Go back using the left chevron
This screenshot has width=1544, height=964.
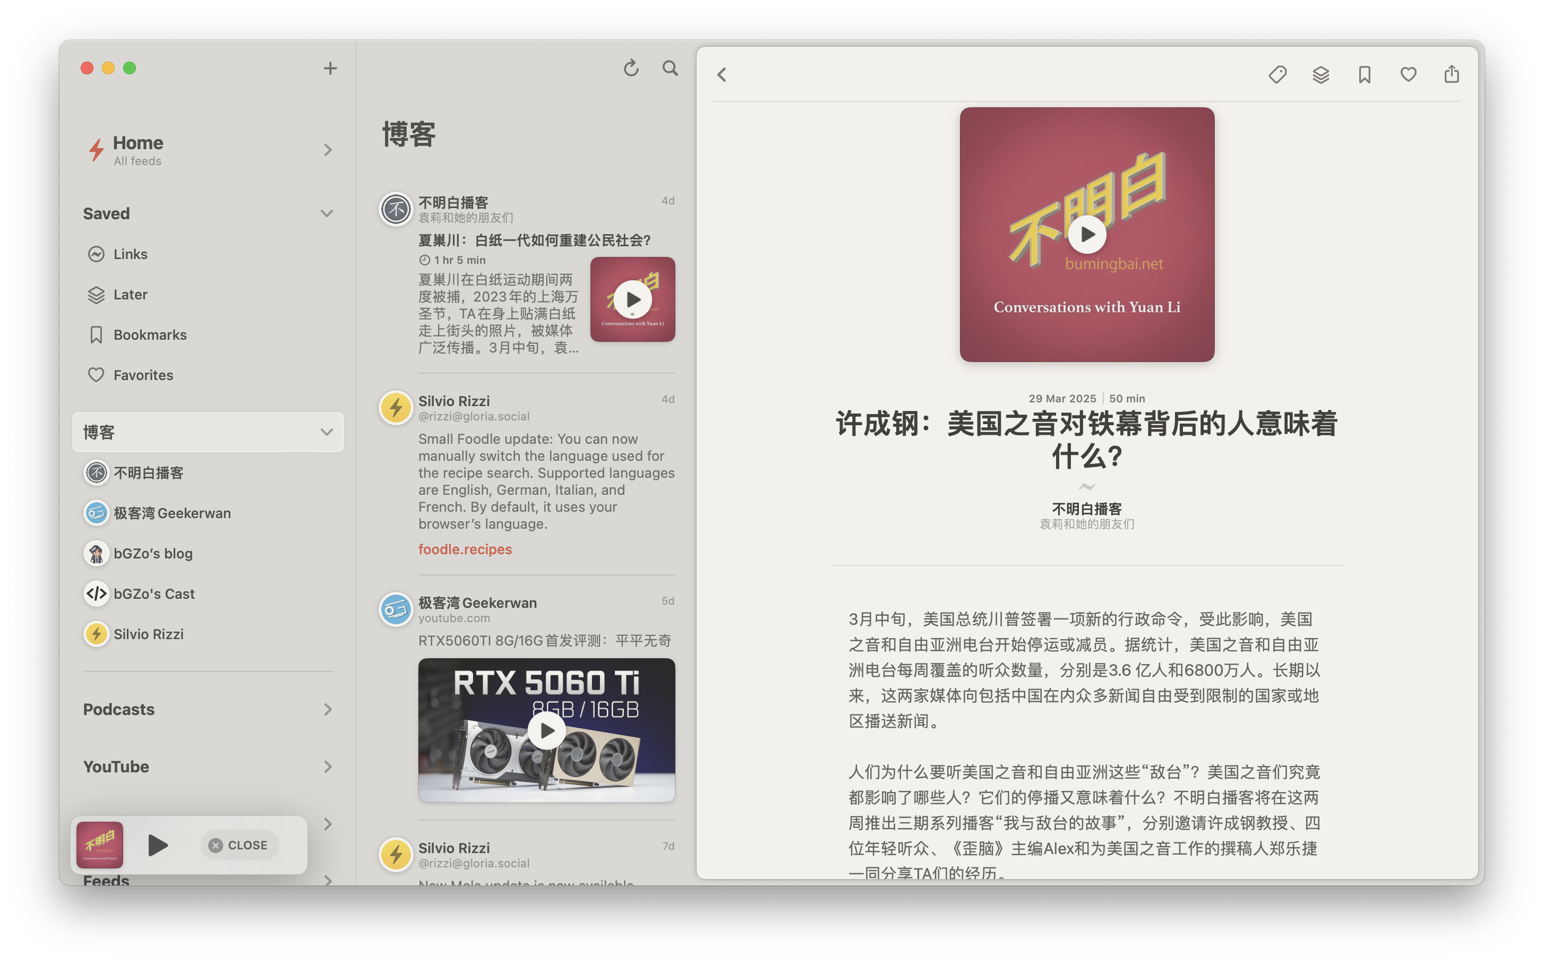(722, 75)
